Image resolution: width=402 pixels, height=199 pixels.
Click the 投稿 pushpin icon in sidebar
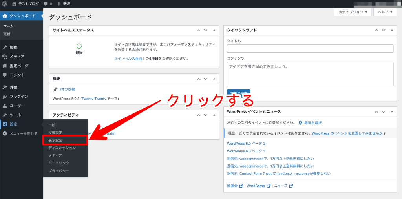point(5,47)
